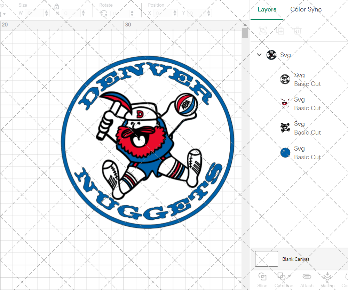Select the black character Svg layer
348x290 pixels.
(x=285, y=128)
